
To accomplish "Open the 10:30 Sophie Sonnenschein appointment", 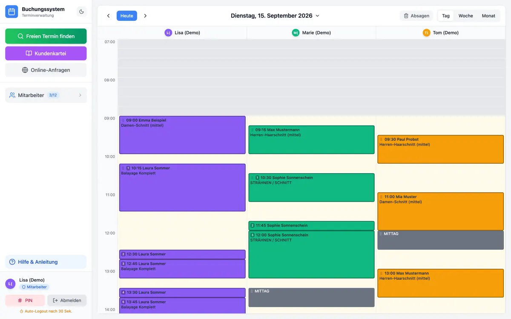I will coord(311,188).
